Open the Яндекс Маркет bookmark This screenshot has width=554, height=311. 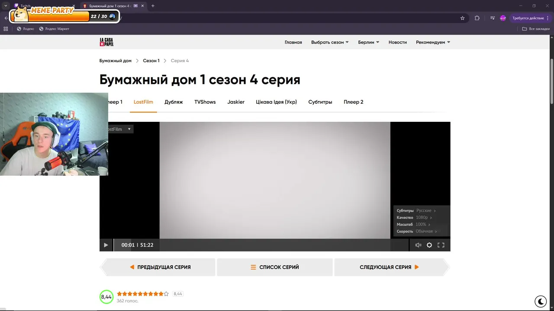54,29
